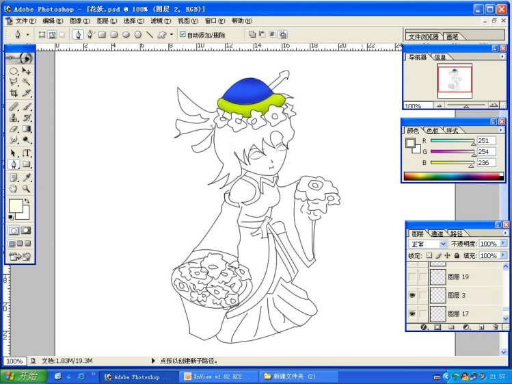Hide layer 图层 3 with eye icon
Viewport: 512px width, 384px height.
pos(412,296)
